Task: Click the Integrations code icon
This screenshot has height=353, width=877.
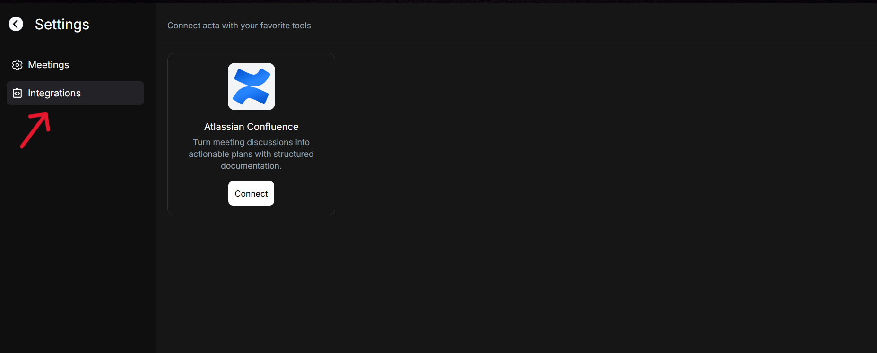Action: coord(17,93)
